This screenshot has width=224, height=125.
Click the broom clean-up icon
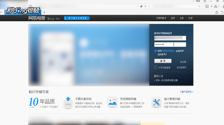pos(217,12)
